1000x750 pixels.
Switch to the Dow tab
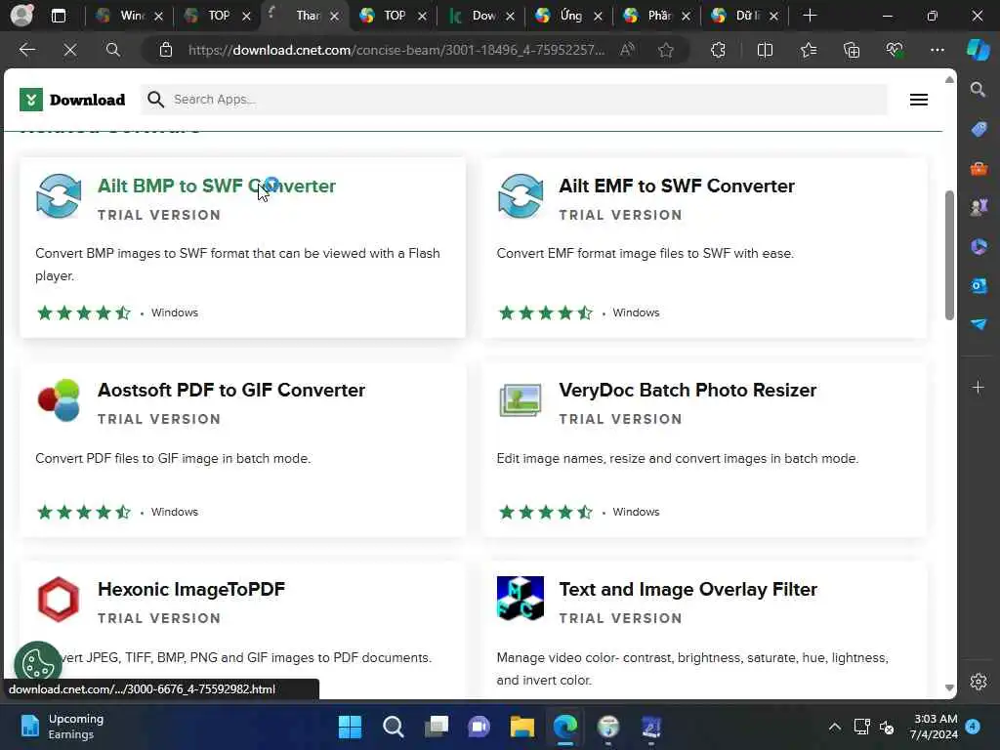(480, 16)
